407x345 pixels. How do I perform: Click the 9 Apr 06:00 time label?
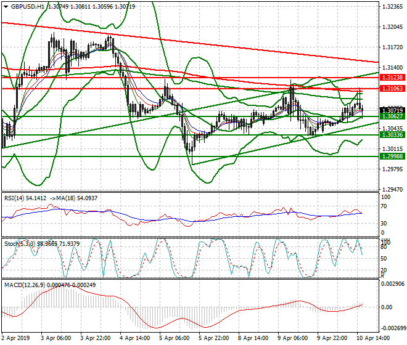coord(292,338)
